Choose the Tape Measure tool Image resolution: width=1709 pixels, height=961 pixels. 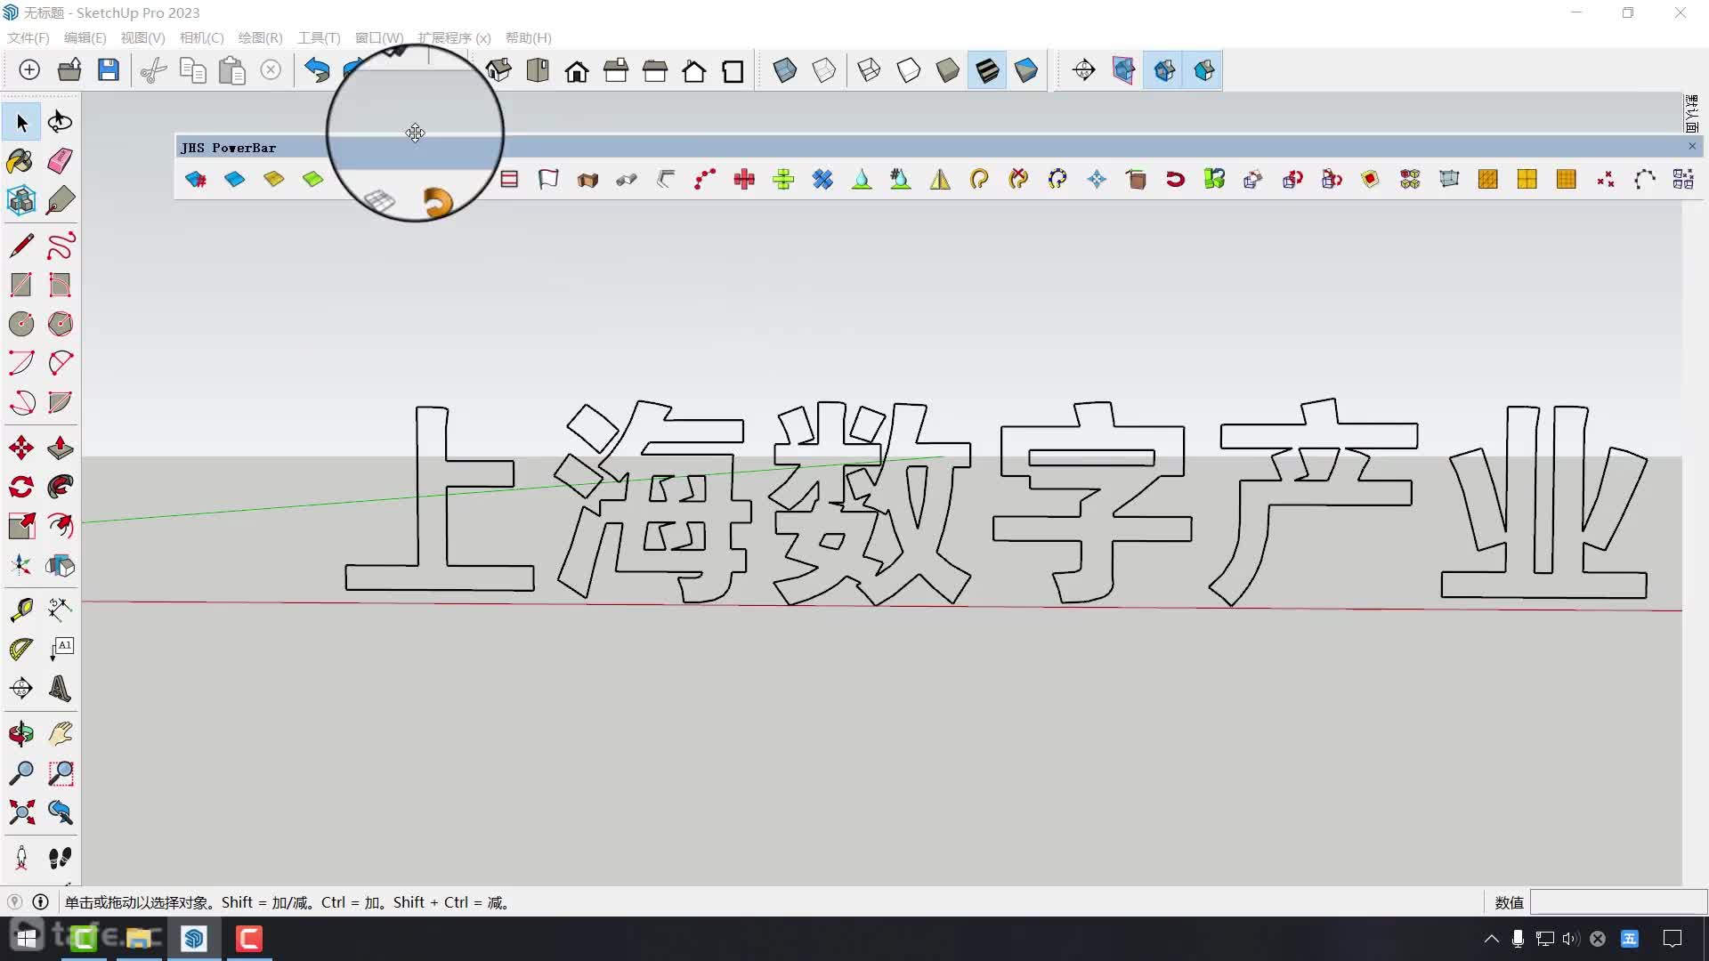pos(20,610)
